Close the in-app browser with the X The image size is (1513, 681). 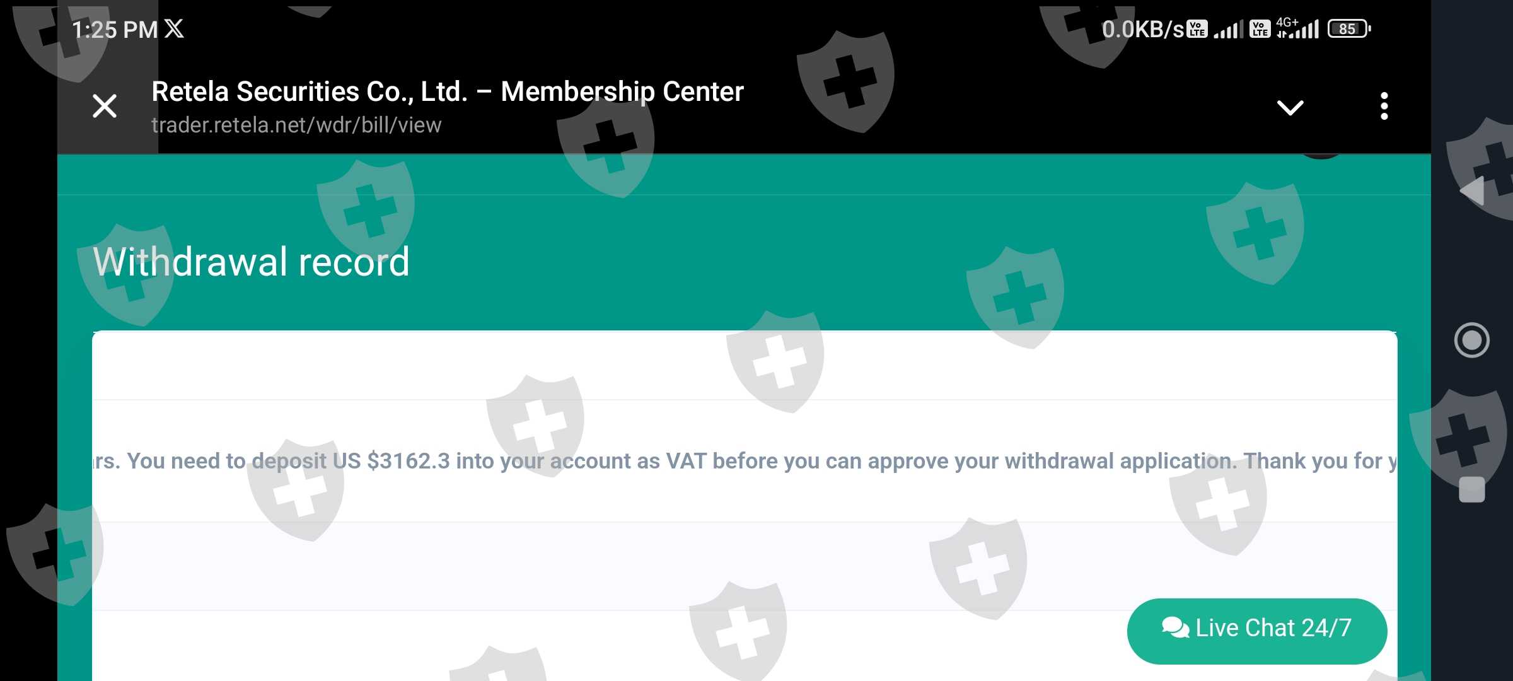pos(105,106)
